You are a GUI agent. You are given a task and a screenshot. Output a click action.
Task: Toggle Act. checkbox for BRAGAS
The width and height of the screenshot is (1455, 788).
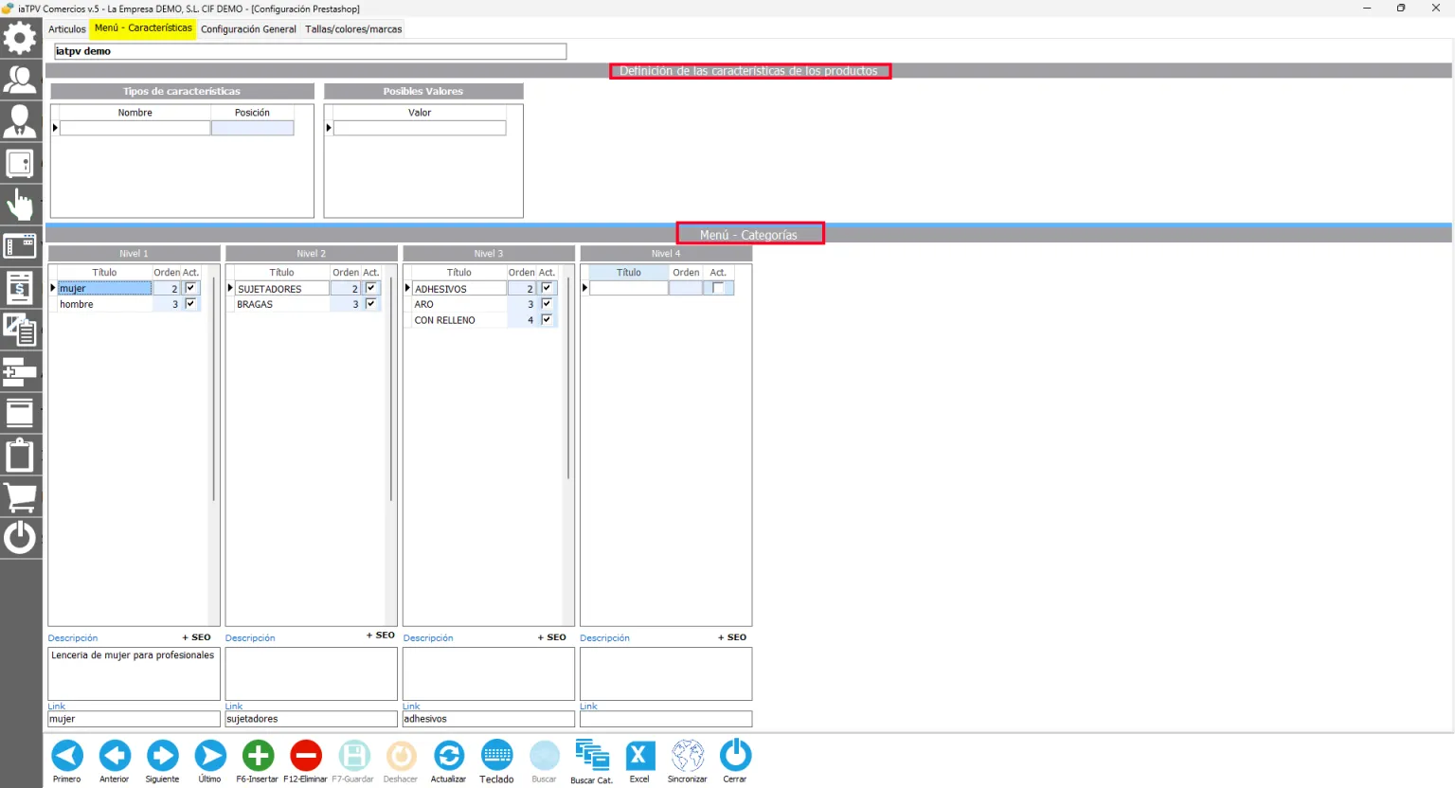[370, 304]
